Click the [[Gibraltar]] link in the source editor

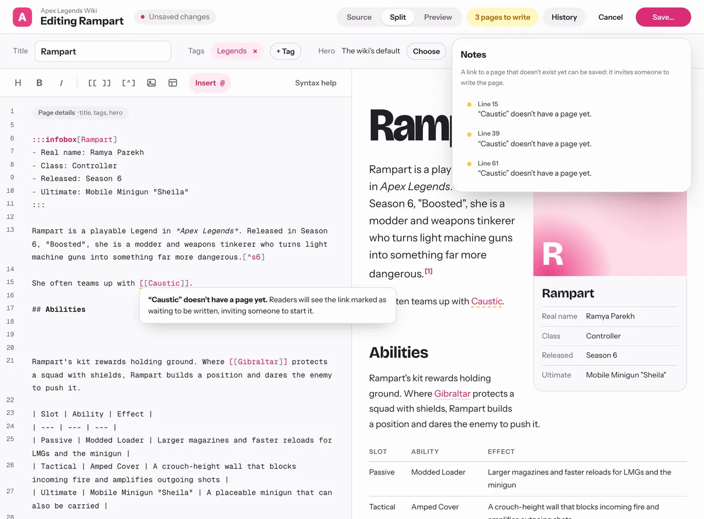tap(258, 362)
